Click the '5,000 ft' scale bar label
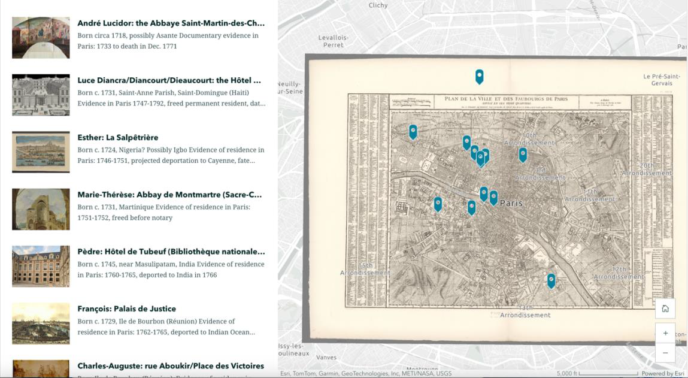The height and width of the screenshot is (378, 688). click(x=567, y=374)
